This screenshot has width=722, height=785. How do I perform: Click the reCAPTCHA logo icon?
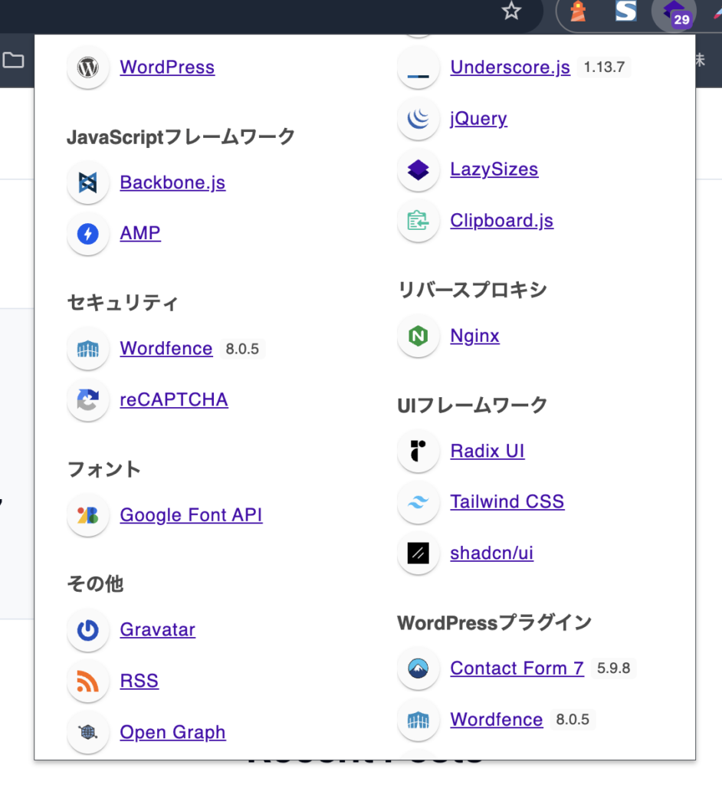88,400
